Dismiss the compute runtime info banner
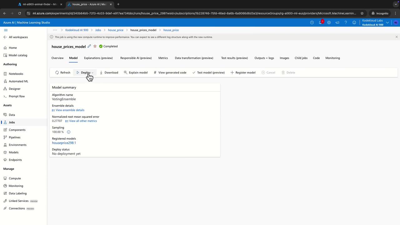Image resolution: width=400 pixels, height=225 pixels. click(397, 37)
